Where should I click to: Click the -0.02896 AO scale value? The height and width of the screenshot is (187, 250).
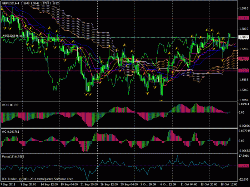point(244,126)
